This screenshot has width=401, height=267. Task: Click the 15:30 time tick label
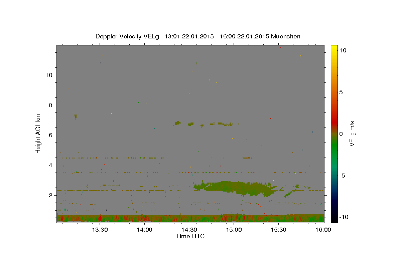[x=278, y=230]
